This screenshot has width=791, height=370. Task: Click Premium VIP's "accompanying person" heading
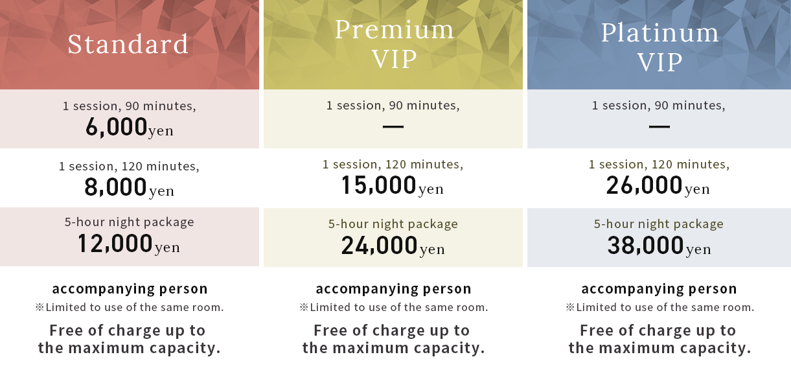coord(393,289)
